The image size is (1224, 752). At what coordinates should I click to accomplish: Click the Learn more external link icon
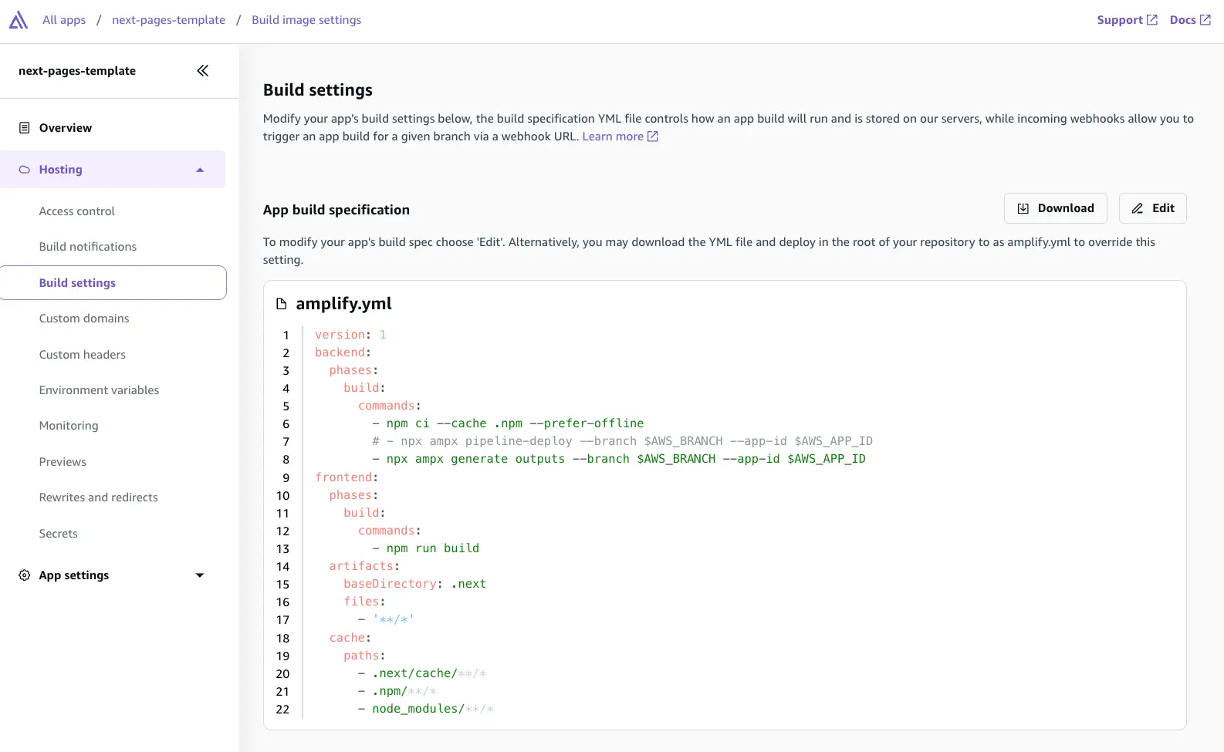tap(653, 137)
